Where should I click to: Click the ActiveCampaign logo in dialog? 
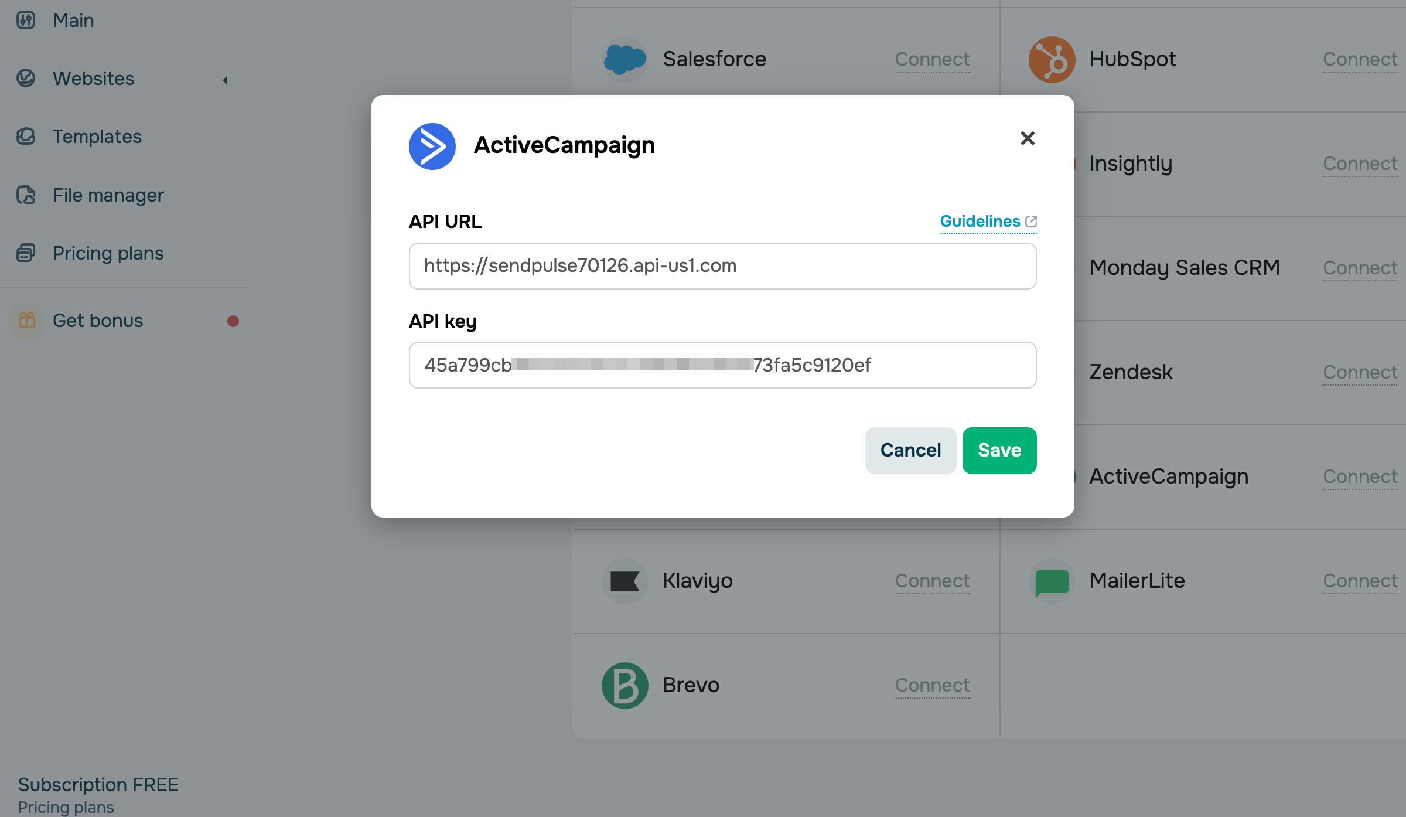coord(432,147)
